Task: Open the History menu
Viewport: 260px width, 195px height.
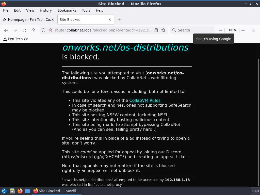Action: [46, 10]
